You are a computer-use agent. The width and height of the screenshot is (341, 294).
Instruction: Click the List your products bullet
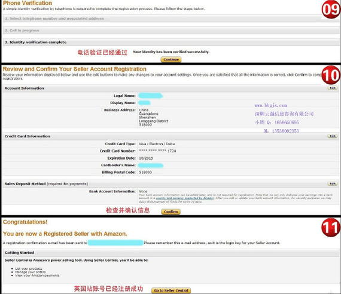[x=29, y=268]
